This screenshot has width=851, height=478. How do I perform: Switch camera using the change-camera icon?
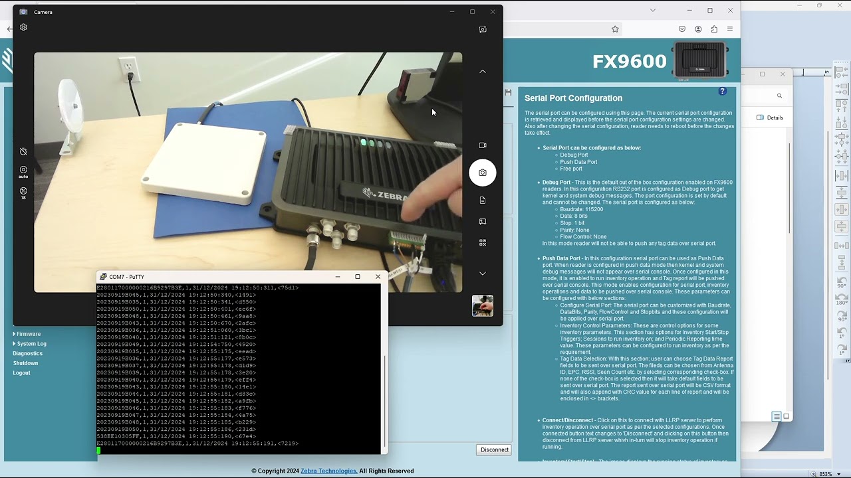[483, 29]
